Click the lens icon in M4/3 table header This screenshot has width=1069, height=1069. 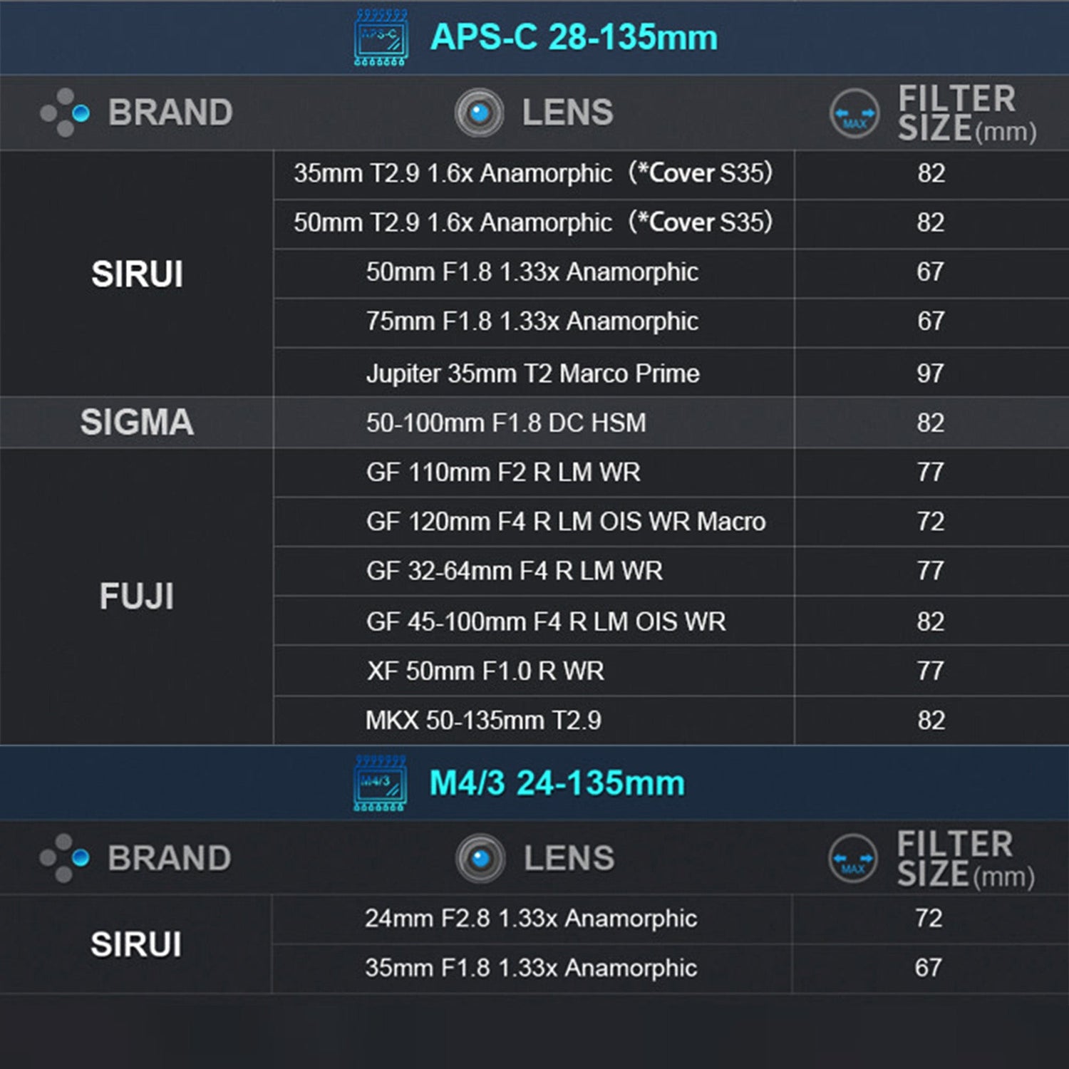click(x=480, y=858)
